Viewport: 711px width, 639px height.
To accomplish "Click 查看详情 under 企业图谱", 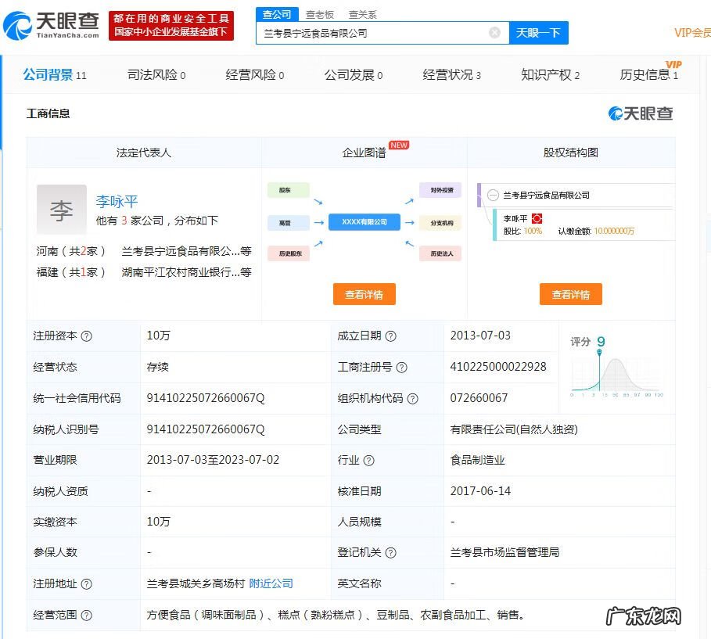I will tap(364, 295).
